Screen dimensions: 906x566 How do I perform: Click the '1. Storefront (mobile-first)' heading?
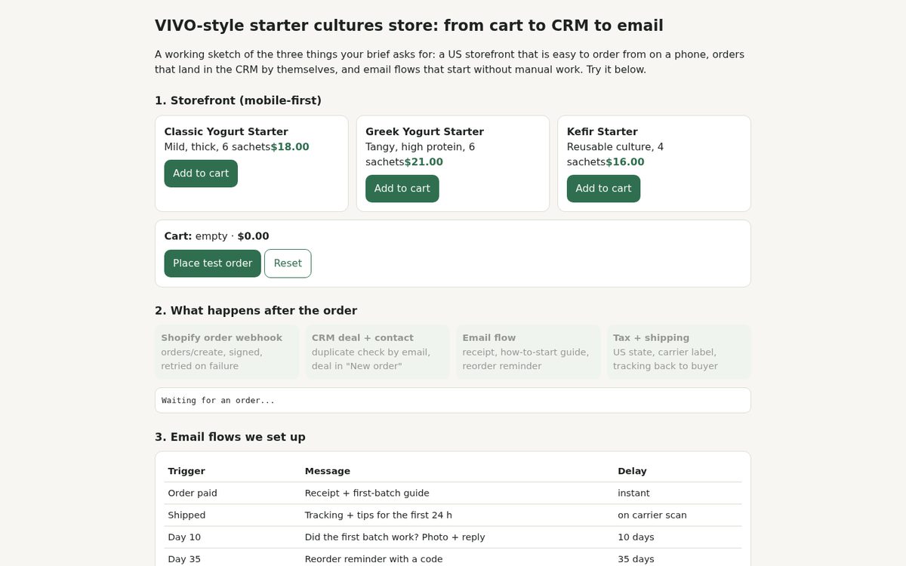(x=238, y=100)
